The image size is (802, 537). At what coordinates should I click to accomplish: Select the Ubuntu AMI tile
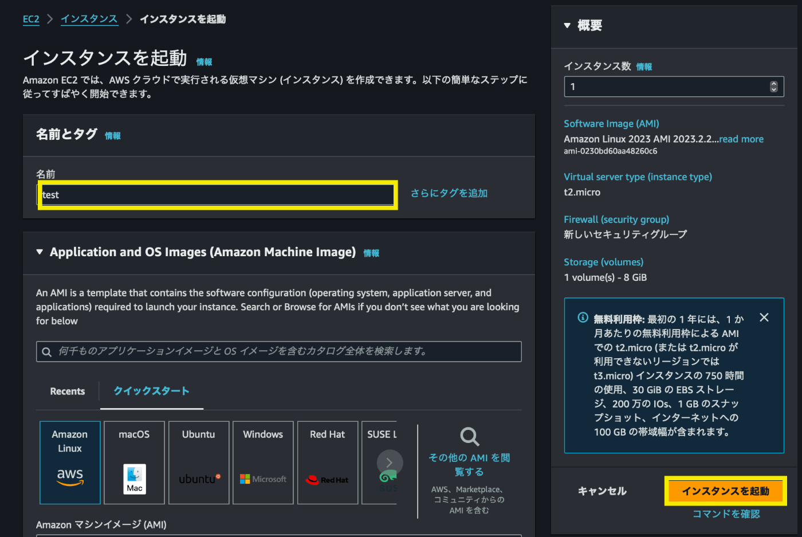199,462
